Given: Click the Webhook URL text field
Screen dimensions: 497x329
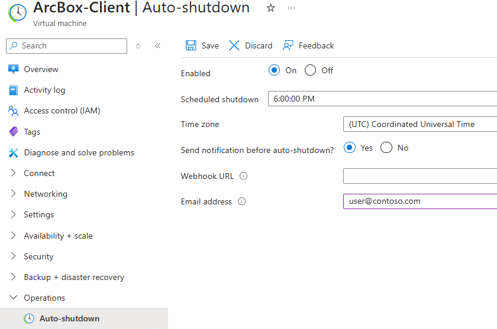Looking at the screenshot, I should click(419, 176).
